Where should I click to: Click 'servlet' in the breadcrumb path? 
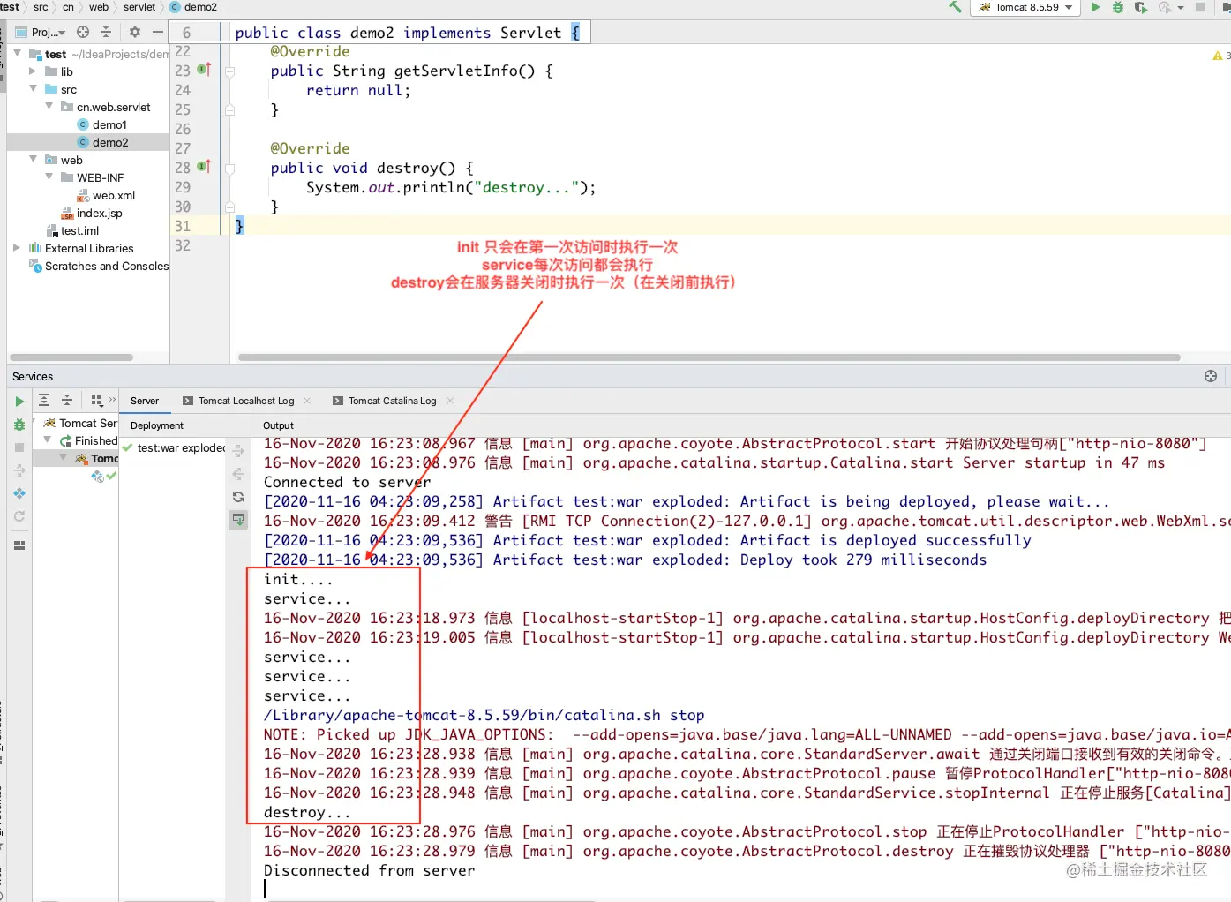[x=139, y=7]
